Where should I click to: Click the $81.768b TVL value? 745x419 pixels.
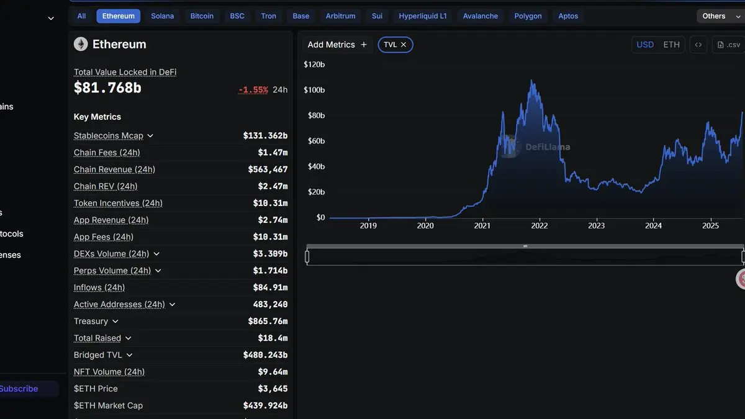point(107,88)
